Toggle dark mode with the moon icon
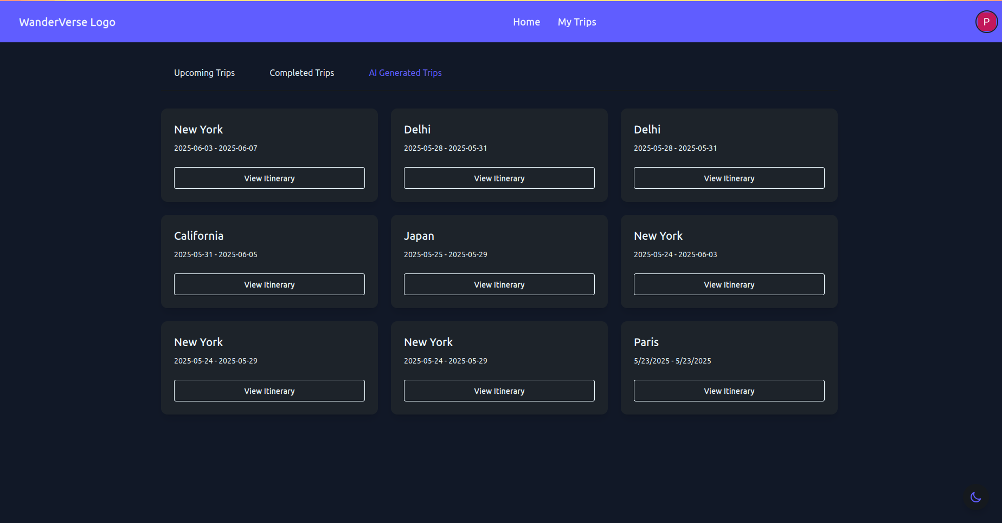The width and height of the screenshot is (1002, 523). pos(975,497)
